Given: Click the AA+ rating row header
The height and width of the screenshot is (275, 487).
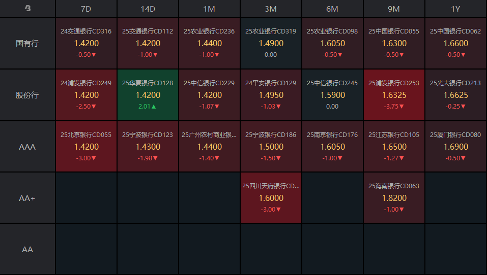Looking at the screenshot, I should point(27,198).
